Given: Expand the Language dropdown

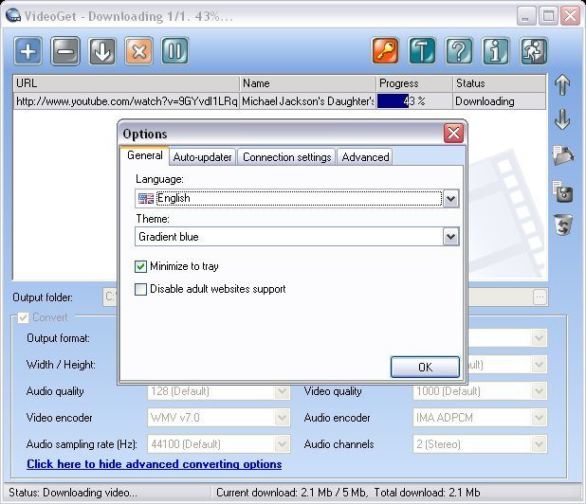Looking at the screenshot, I should [x=450, y=199].
